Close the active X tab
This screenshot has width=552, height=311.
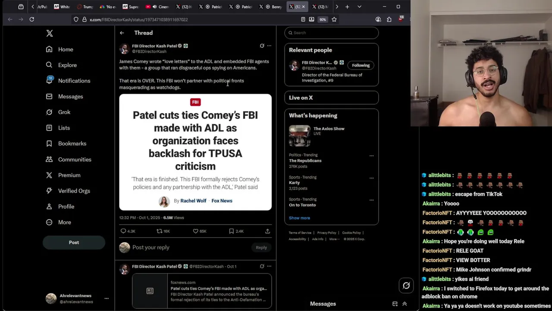click(303, 7)
